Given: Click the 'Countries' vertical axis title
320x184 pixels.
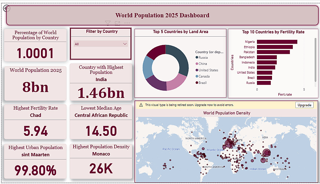Looking at the screenshot, I should coord(232,63).
